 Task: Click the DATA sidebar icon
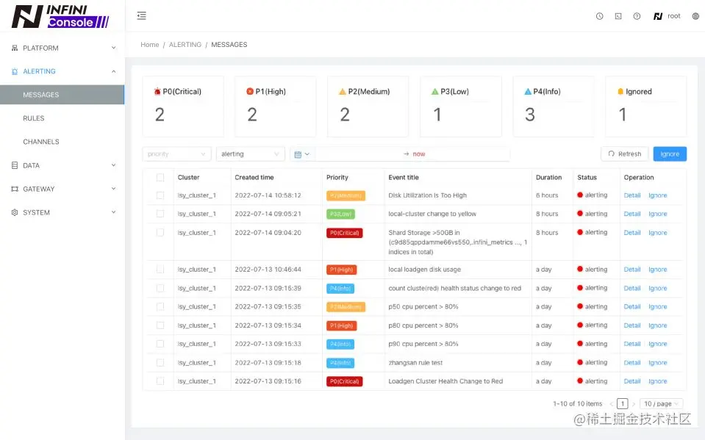[15, 165]
